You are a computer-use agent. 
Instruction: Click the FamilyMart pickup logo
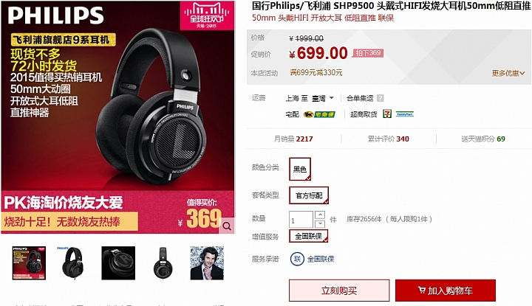pyautogui.click(x=405, y=114)
